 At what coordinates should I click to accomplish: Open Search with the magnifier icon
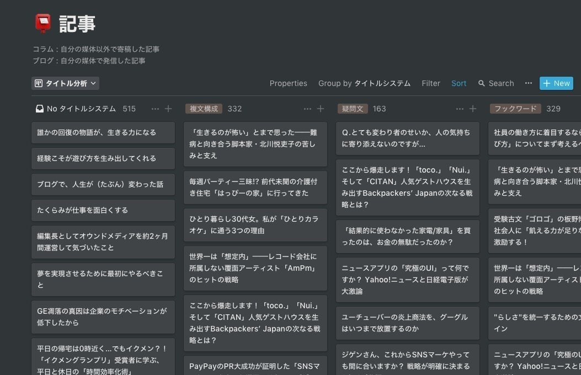pos(483,83)
